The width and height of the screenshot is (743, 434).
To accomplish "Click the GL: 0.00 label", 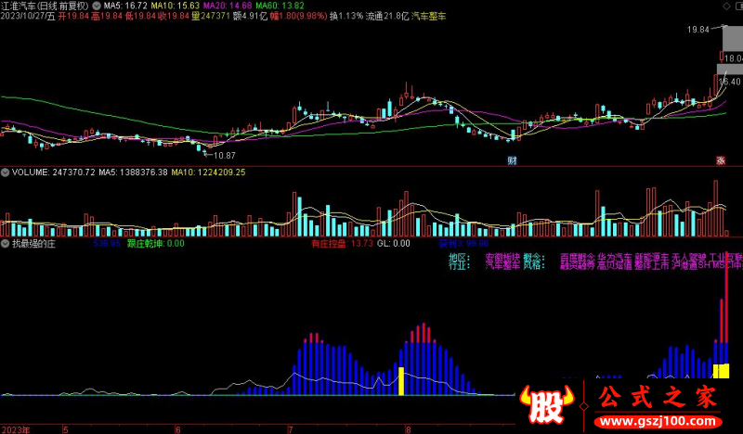I will coord(393,244).
